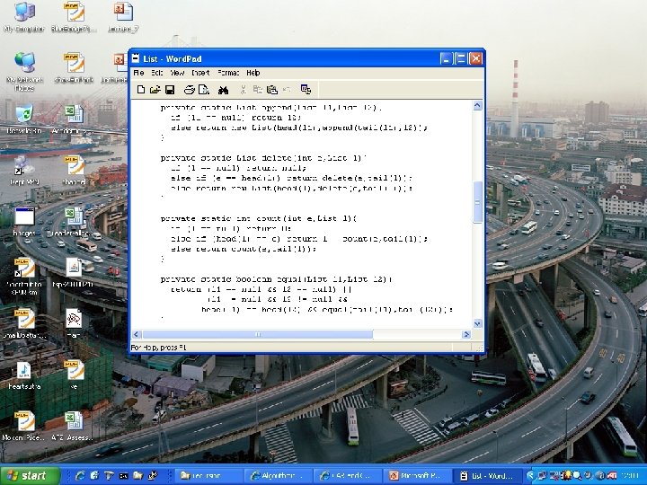Click the WordPad title bar document icon
647x485 pixels.
136,58
